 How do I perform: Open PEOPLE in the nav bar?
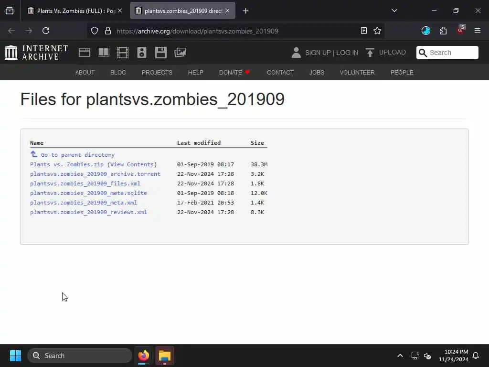(x=402, y=73)
